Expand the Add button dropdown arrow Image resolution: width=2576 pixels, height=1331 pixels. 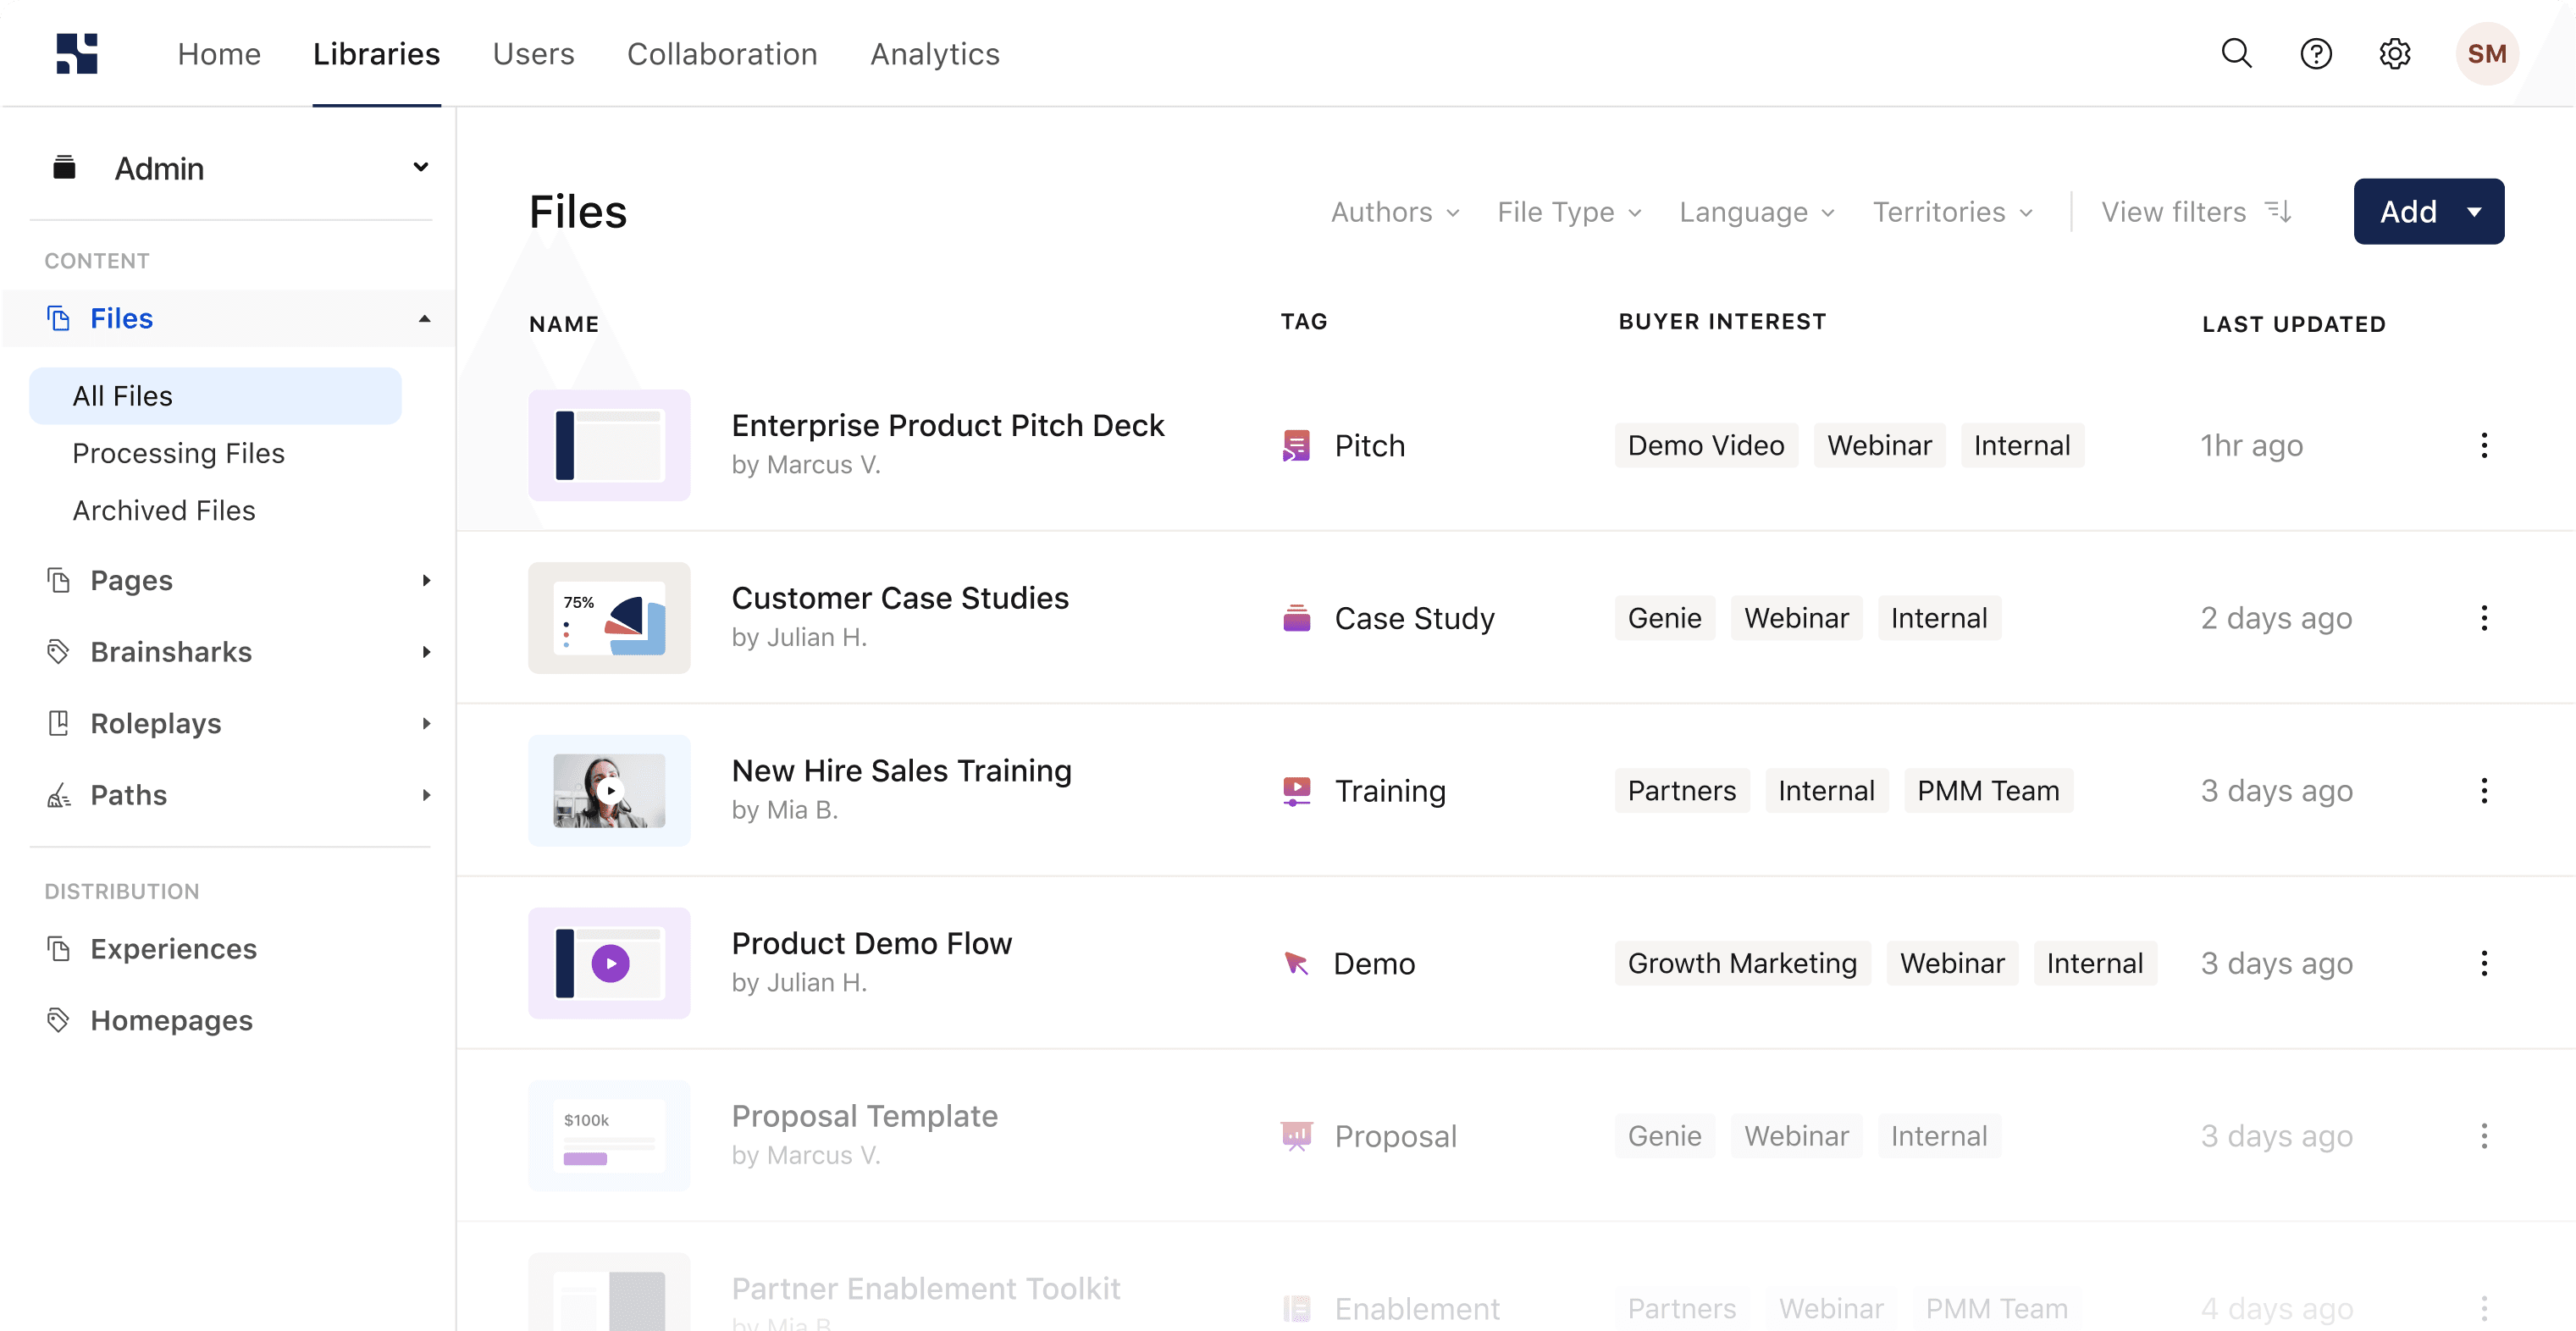(x=2474, y=212)
